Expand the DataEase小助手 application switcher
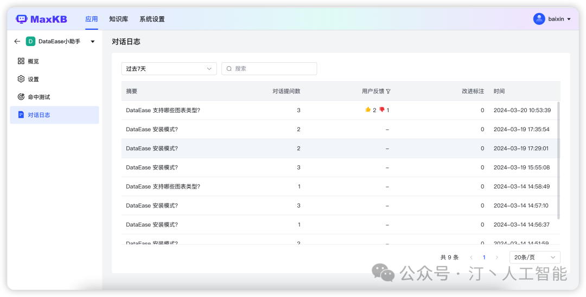Image resolution: width=586 pixels, height=297 pixels. (x=93, y=41)
